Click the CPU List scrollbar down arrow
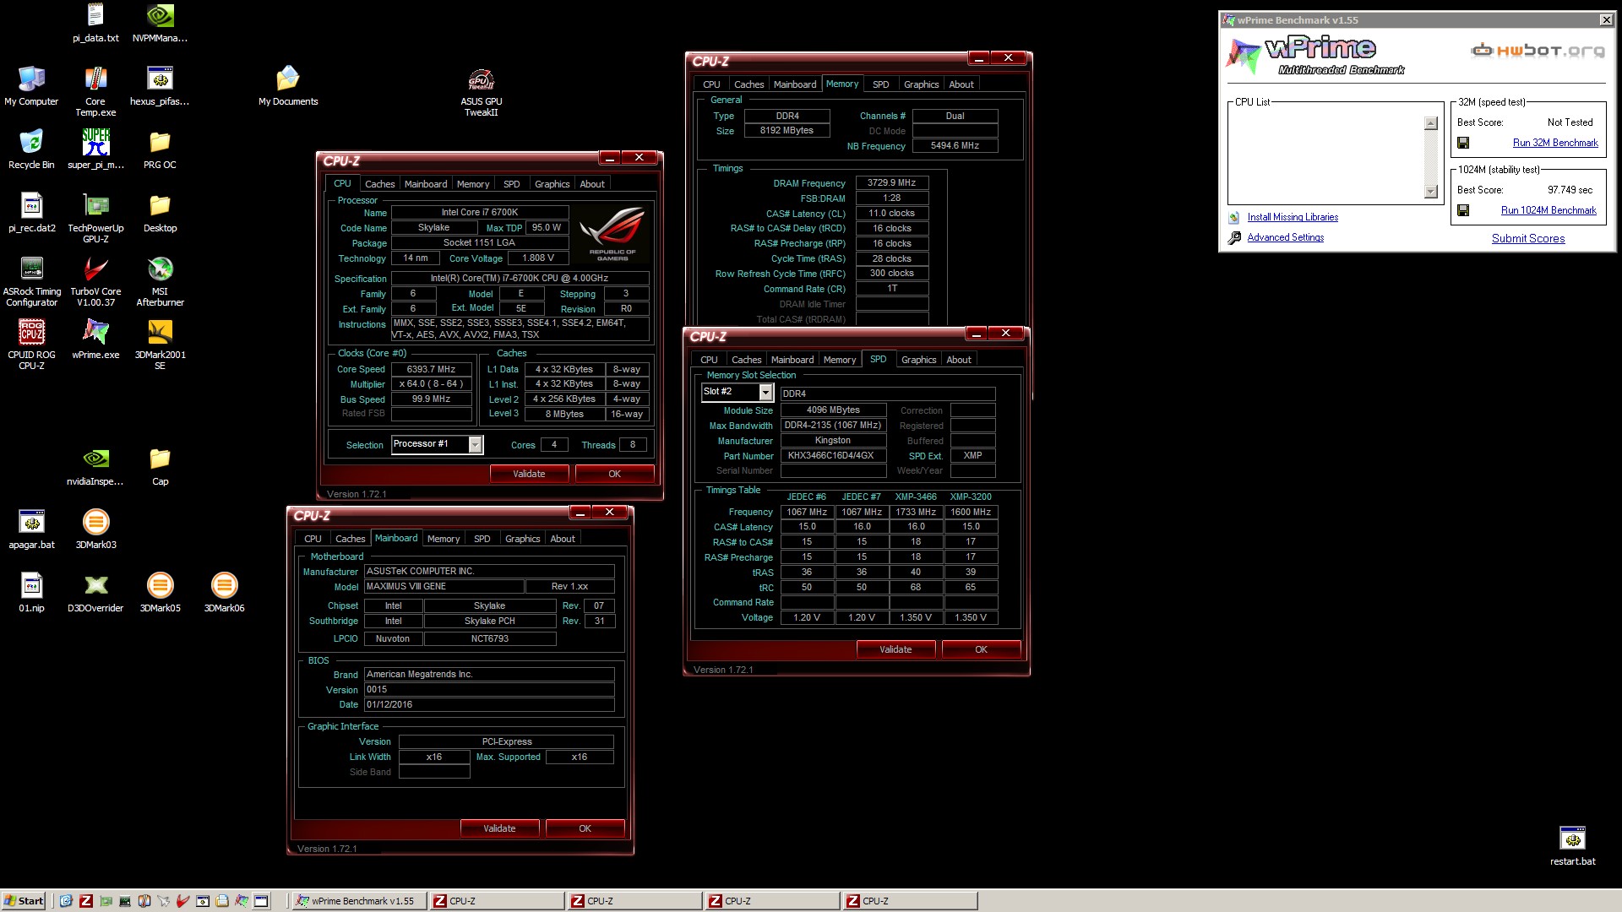This screenshot has height=912, width=1622. [x=1431, y=192]
